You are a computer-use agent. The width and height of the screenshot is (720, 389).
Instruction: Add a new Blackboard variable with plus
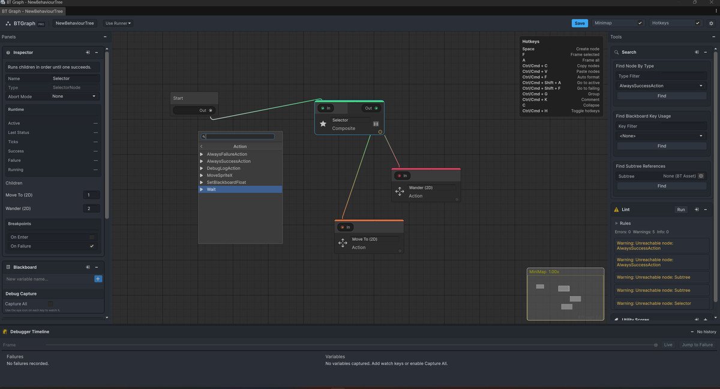pos(98,279)
